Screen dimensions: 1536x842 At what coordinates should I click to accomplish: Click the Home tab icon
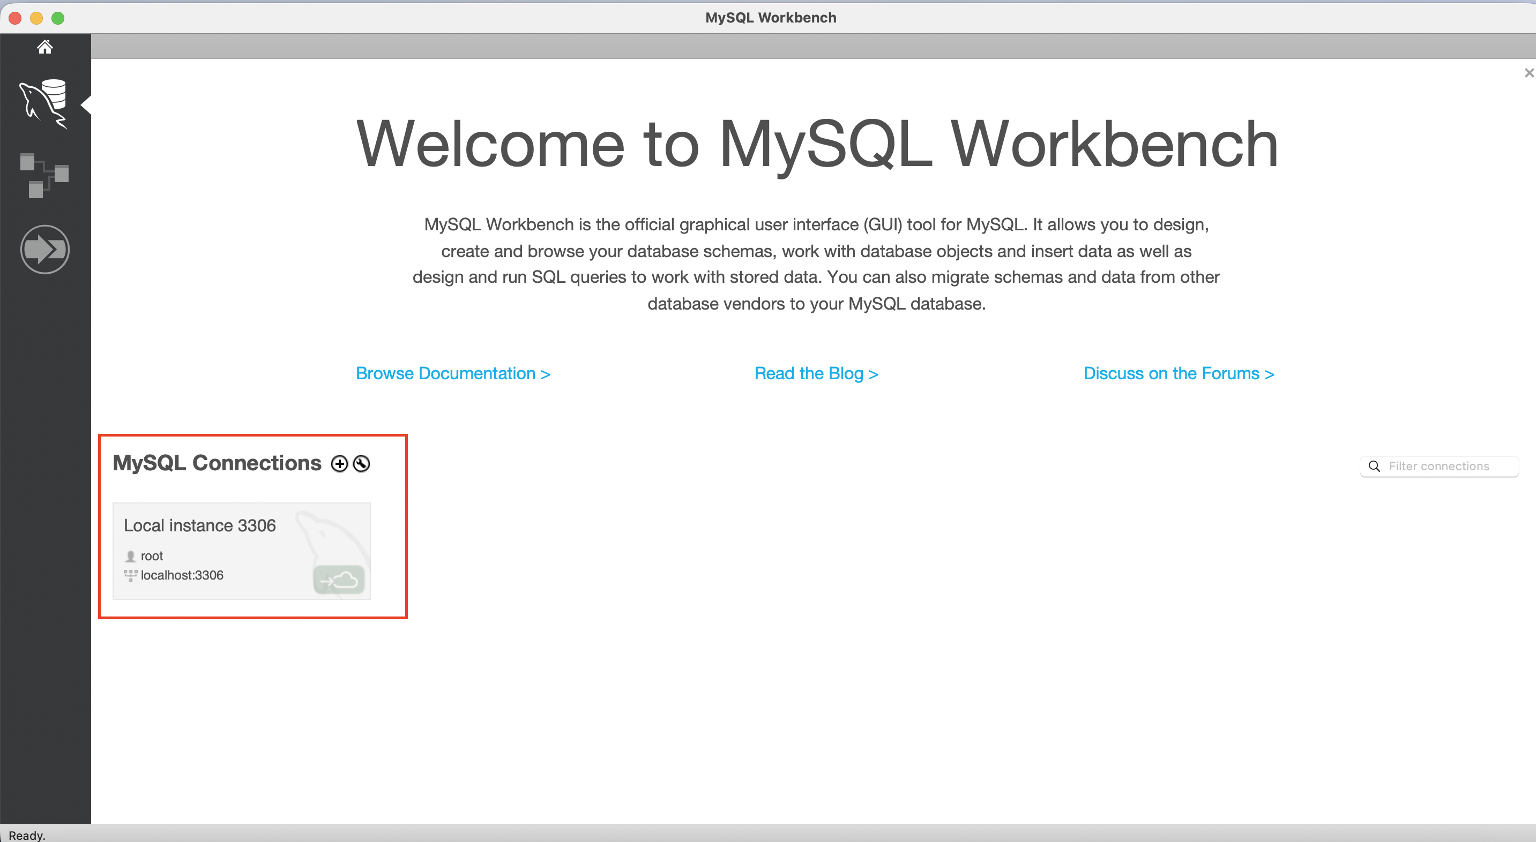click(x=44, y=47)
